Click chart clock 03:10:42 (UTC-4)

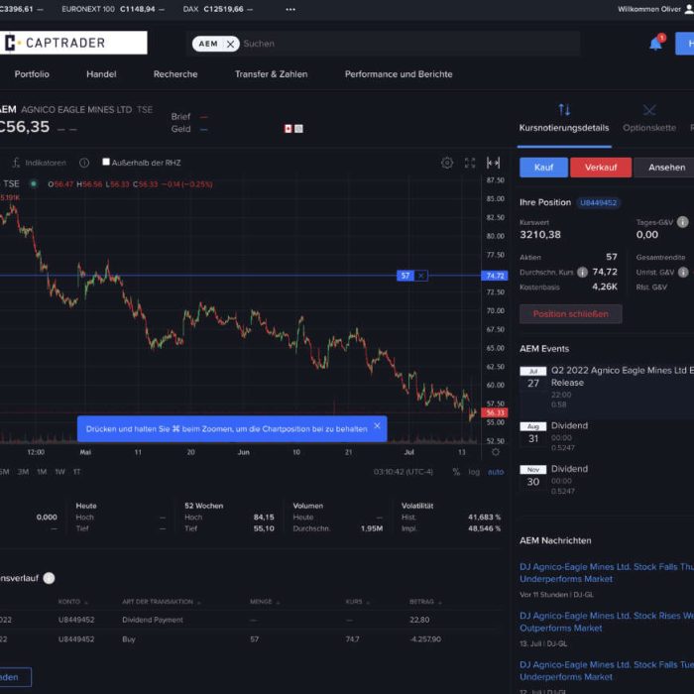pos(403,472)
